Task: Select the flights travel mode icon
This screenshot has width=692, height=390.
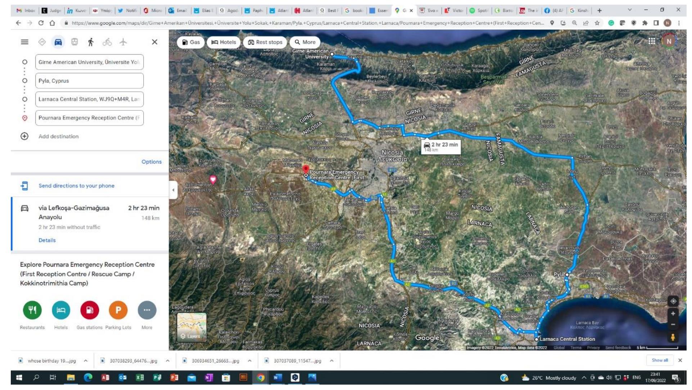Action: point(123,42)
